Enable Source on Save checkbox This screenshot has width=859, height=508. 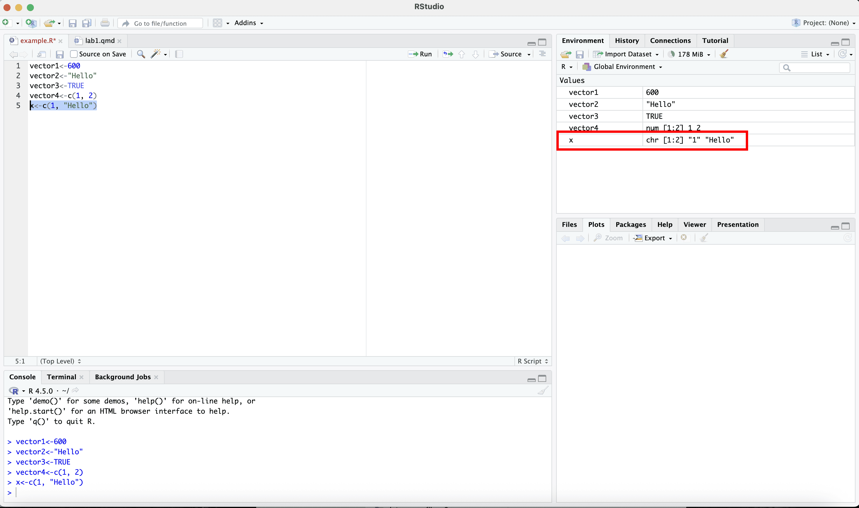click(74, 54)
